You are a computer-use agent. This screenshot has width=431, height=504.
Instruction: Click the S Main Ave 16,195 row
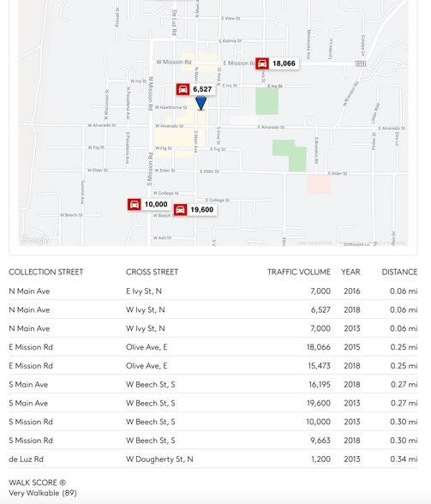213,384
